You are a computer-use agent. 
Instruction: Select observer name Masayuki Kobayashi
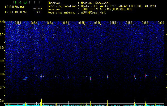pos(95,3)
